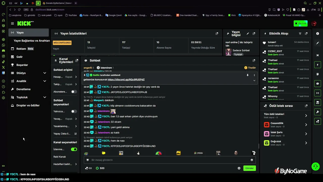Pop out the Yayın İstatistikleri panel
Image resolution: width=323 pixels, height=182 pixels.
[x=217, y=33]
